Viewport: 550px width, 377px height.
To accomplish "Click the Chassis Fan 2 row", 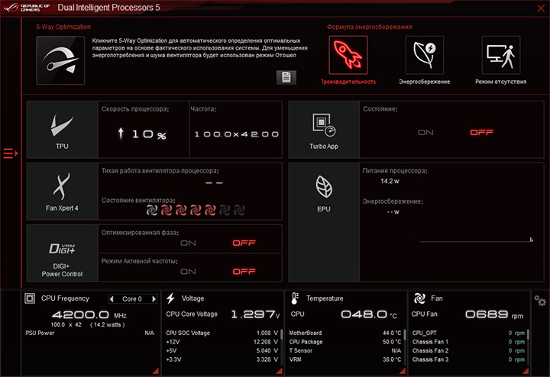I will [x=468, y=350].
